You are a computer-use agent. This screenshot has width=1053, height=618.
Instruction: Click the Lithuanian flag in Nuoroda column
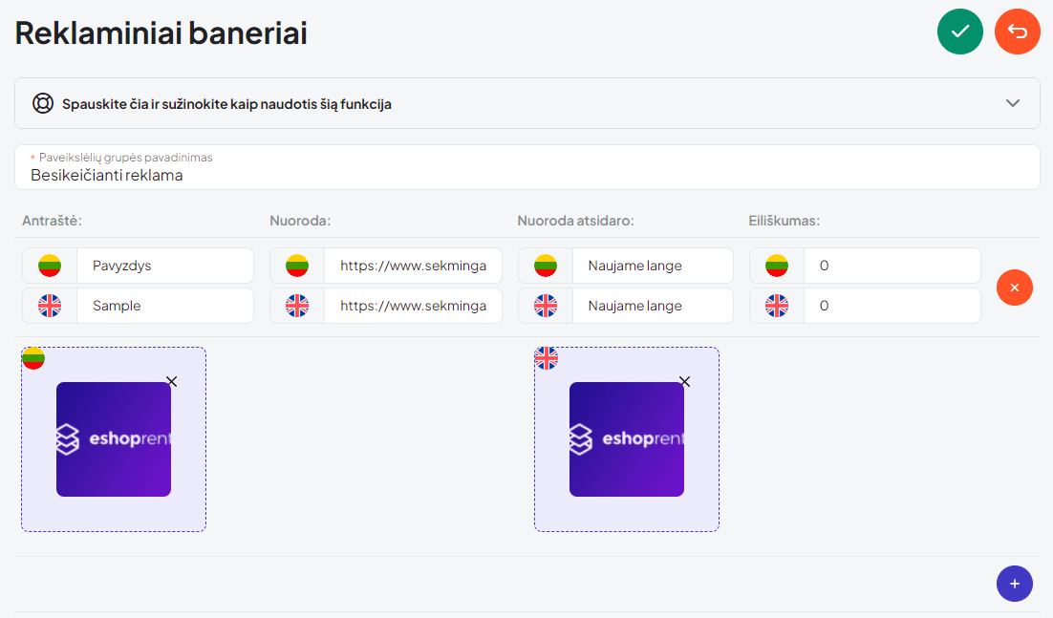(297, 266)
